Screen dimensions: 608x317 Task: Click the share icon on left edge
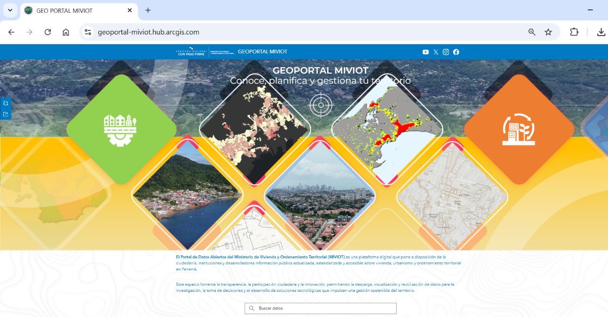coord(6,114)
